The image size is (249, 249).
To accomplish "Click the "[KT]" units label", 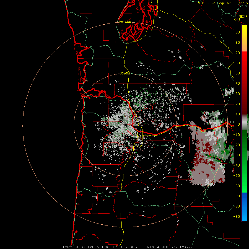I will tap(236, 19).
